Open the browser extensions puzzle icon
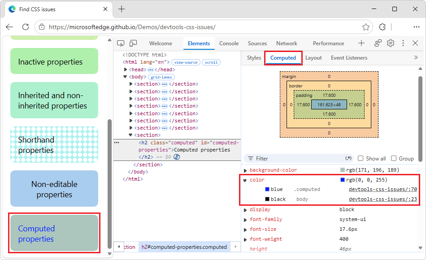Viewport: 426px width, 260px height. (382, 27)
